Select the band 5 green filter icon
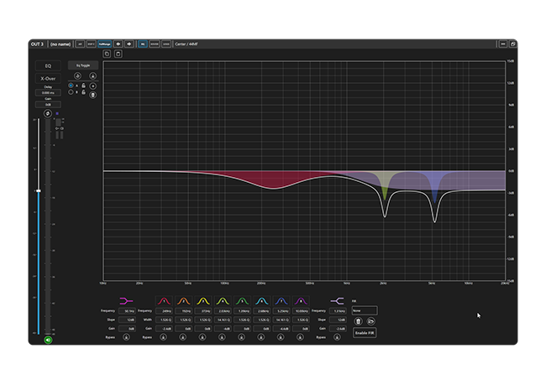 tap(243, 301)
